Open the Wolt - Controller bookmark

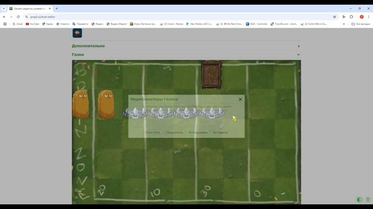point(256,24)
